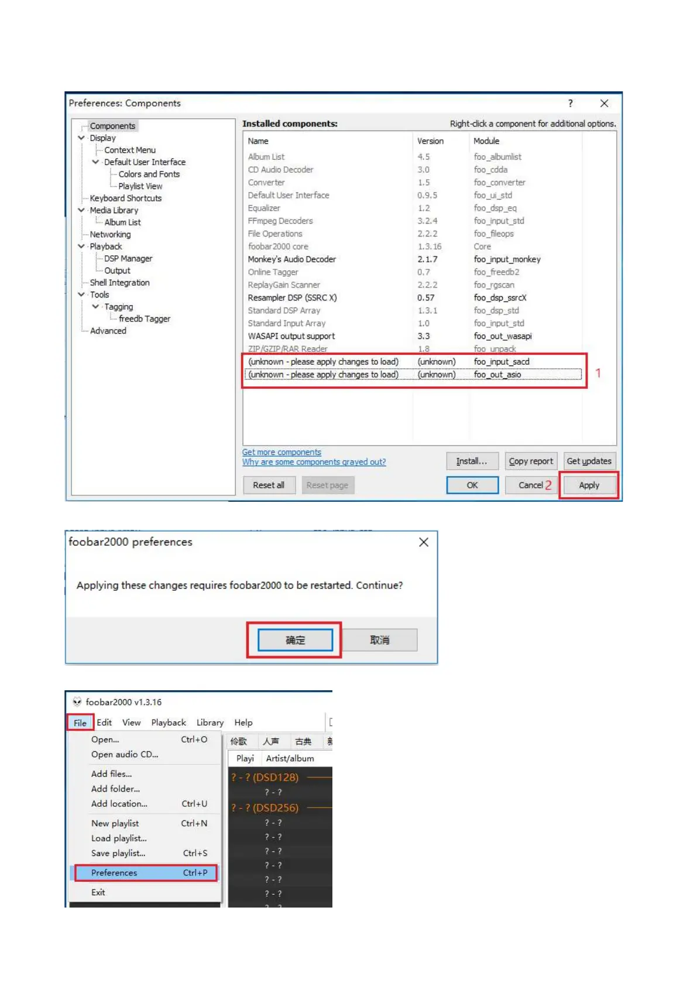
Task: Select the Converter component row
Action: click(413, 183)
